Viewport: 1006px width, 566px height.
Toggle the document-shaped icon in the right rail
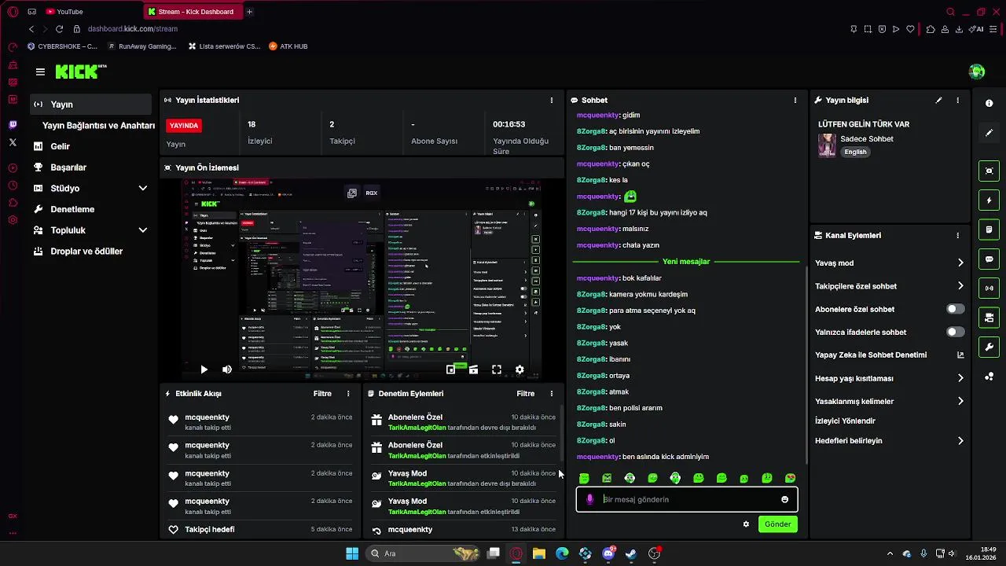click(x=989, y=230)
